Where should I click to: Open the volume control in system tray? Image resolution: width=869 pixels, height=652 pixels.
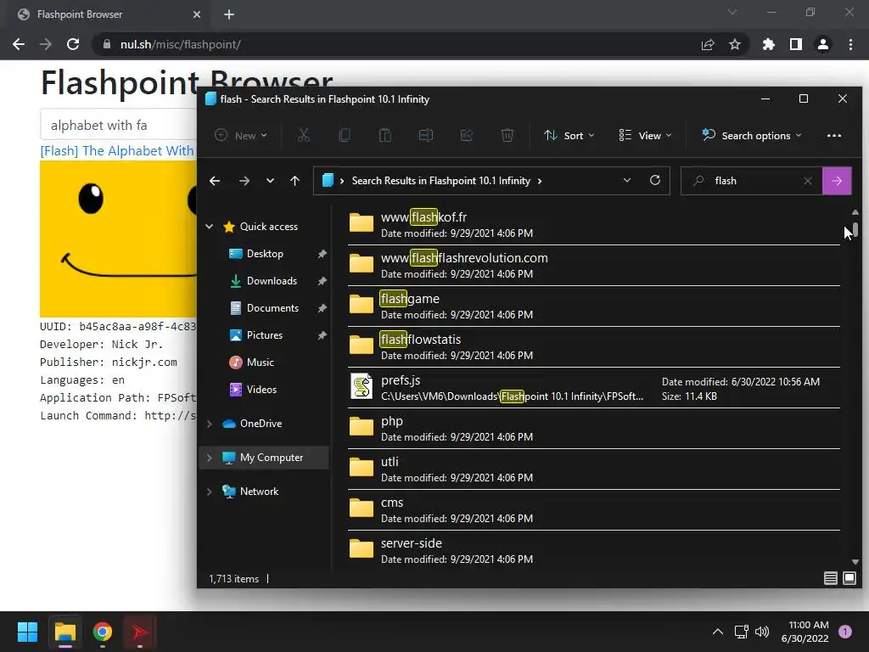pos(762,632)
